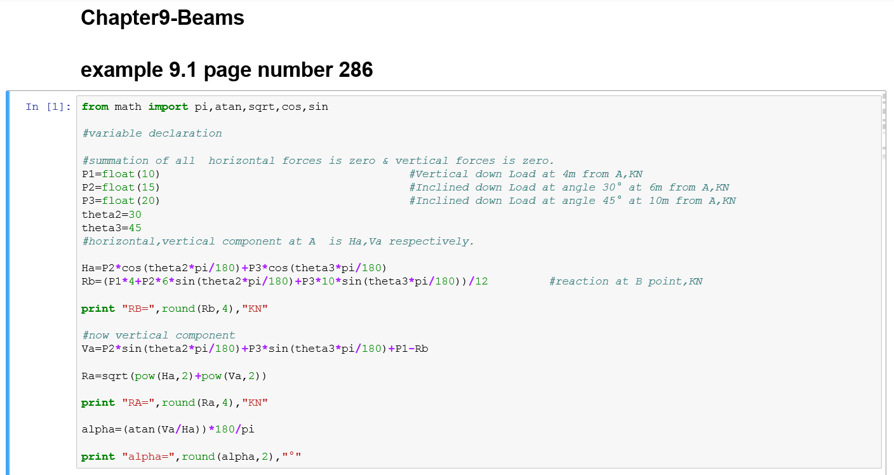Click the math import statement line
The height and width of the screenshot is (475, 894).
click(x=204, y=107)
